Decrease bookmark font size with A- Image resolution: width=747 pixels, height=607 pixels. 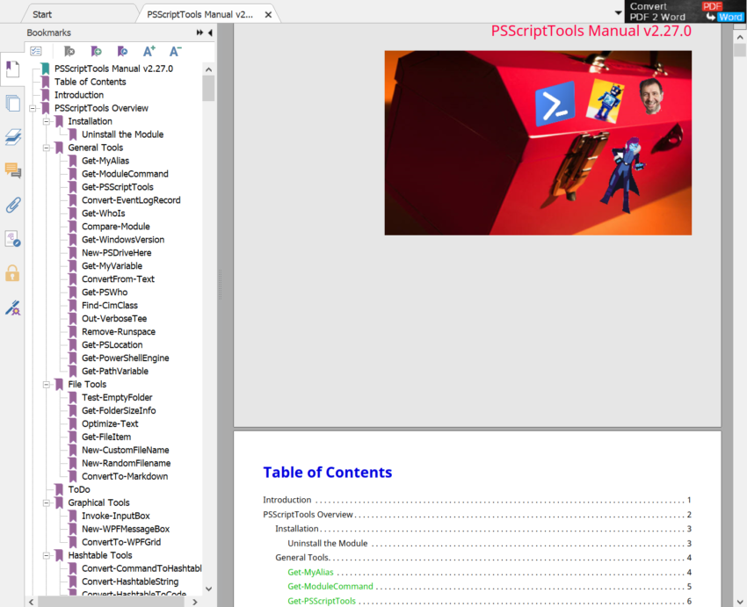point(175,51)
